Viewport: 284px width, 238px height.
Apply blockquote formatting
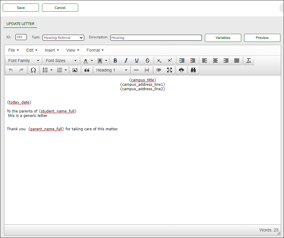pos(87,70)
